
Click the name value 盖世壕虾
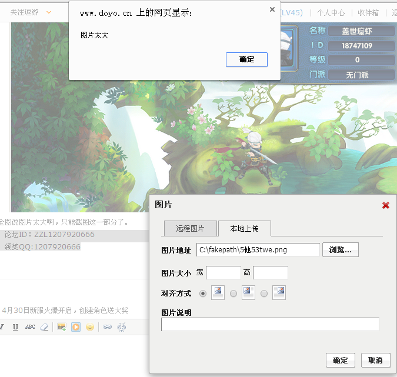point(357,31)
